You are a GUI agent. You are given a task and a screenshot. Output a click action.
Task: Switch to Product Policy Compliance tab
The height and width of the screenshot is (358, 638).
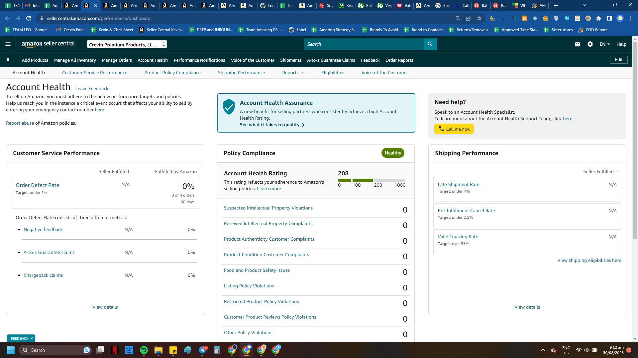click(172, 73)
